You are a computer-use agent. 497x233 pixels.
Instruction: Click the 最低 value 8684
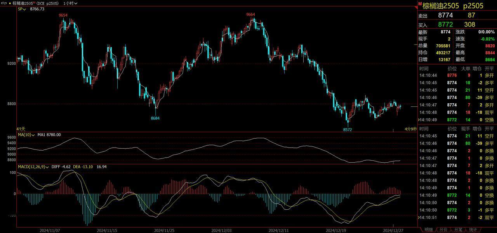[490, 59]
